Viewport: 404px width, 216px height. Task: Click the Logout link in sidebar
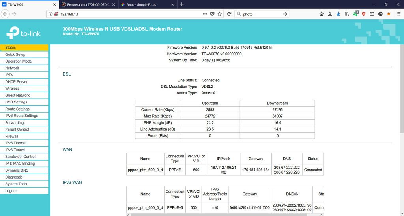pos(11,191)
